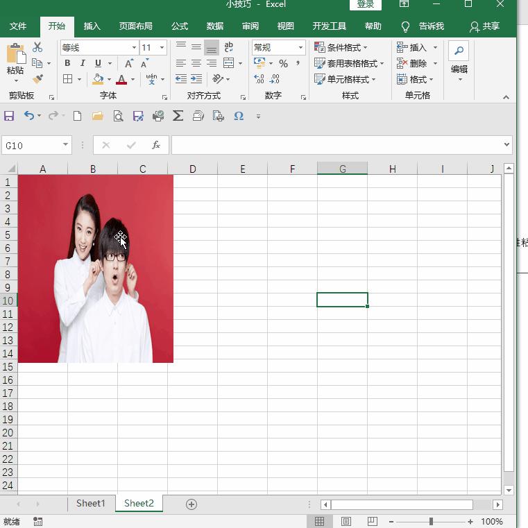Decrease decimal places
This screenshot has width=528, height=528.
pyautogui.click(x=275, y=79)
